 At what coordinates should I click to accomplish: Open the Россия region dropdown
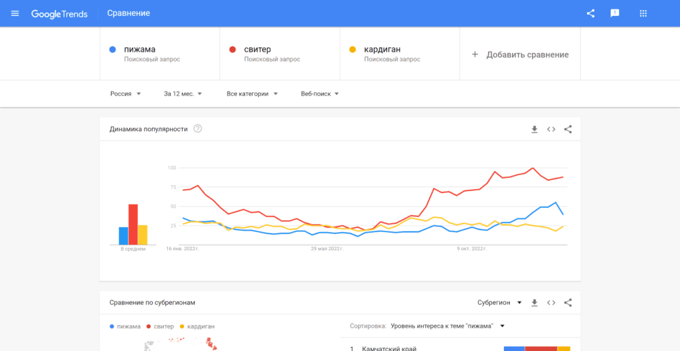(x=126, y=94)
